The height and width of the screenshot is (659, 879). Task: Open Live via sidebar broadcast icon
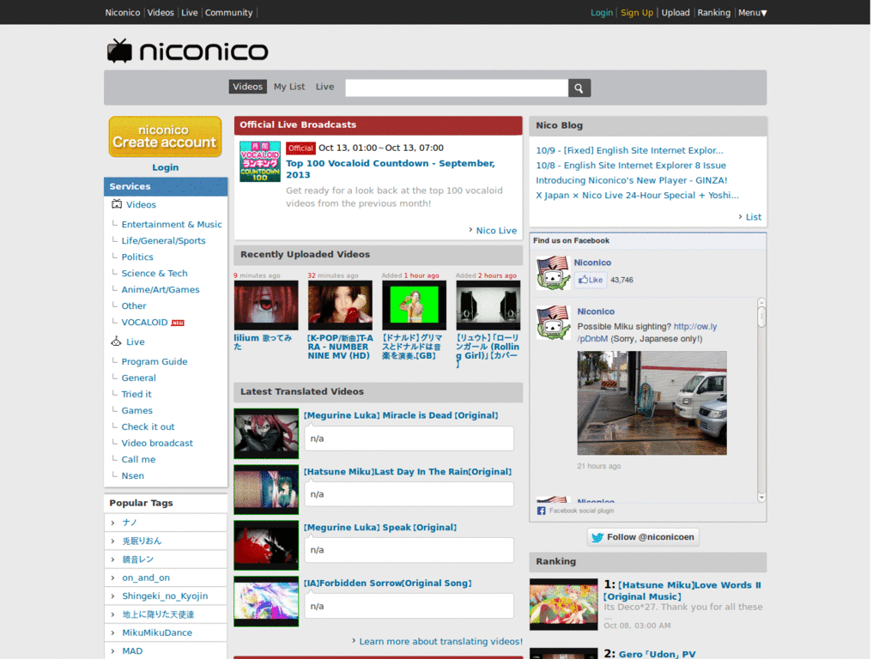click(x=116, y=342)
